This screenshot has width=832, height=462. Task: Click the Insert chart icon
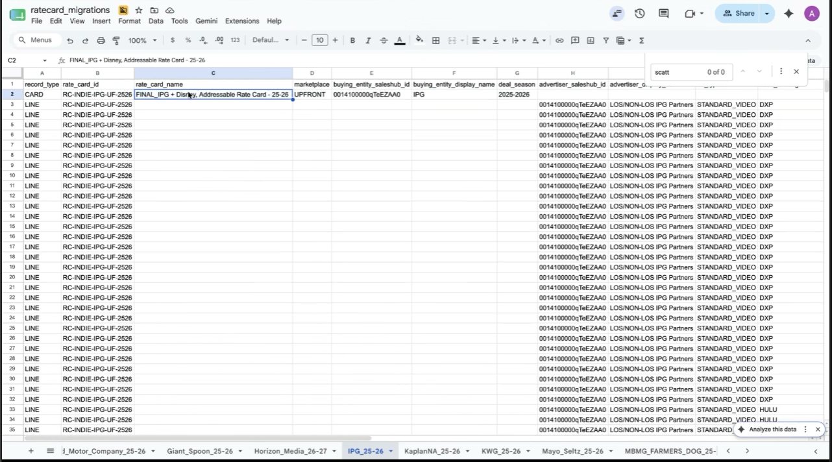(591, 40)
